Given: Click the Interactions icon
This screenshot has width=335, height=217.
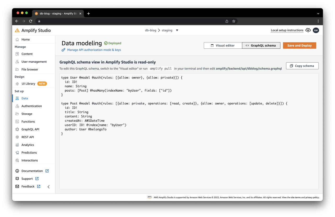Looking at the screenshot, I should [x=17, y=160].
